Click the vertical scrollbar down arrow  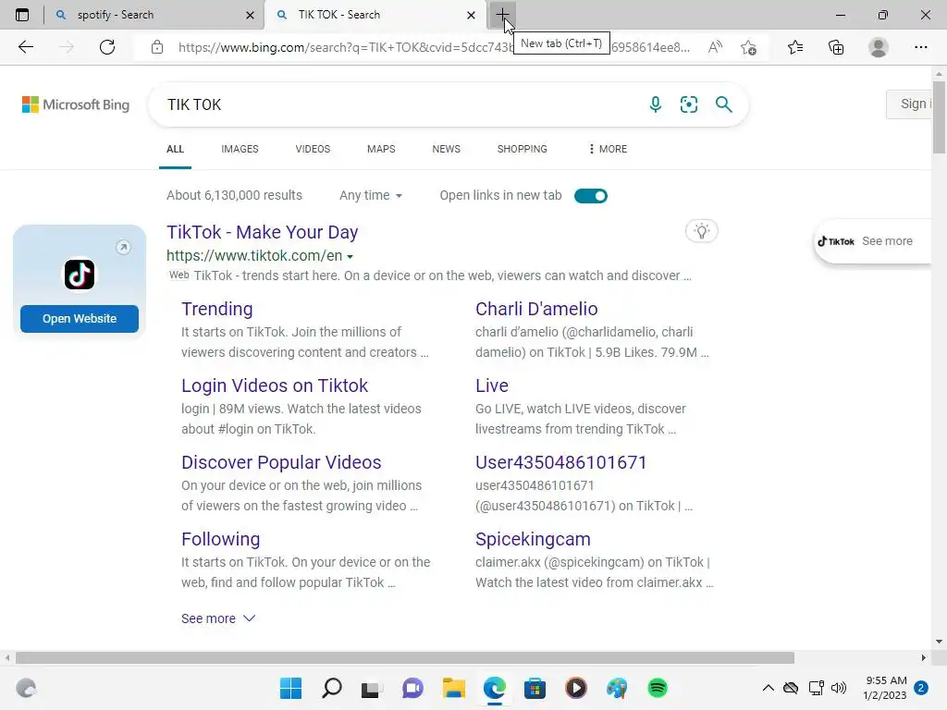click(x=939, y=642)
